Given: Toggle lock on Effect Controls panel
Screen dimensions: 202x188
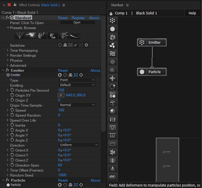Looking at the screenshot, I should point(15,5).
